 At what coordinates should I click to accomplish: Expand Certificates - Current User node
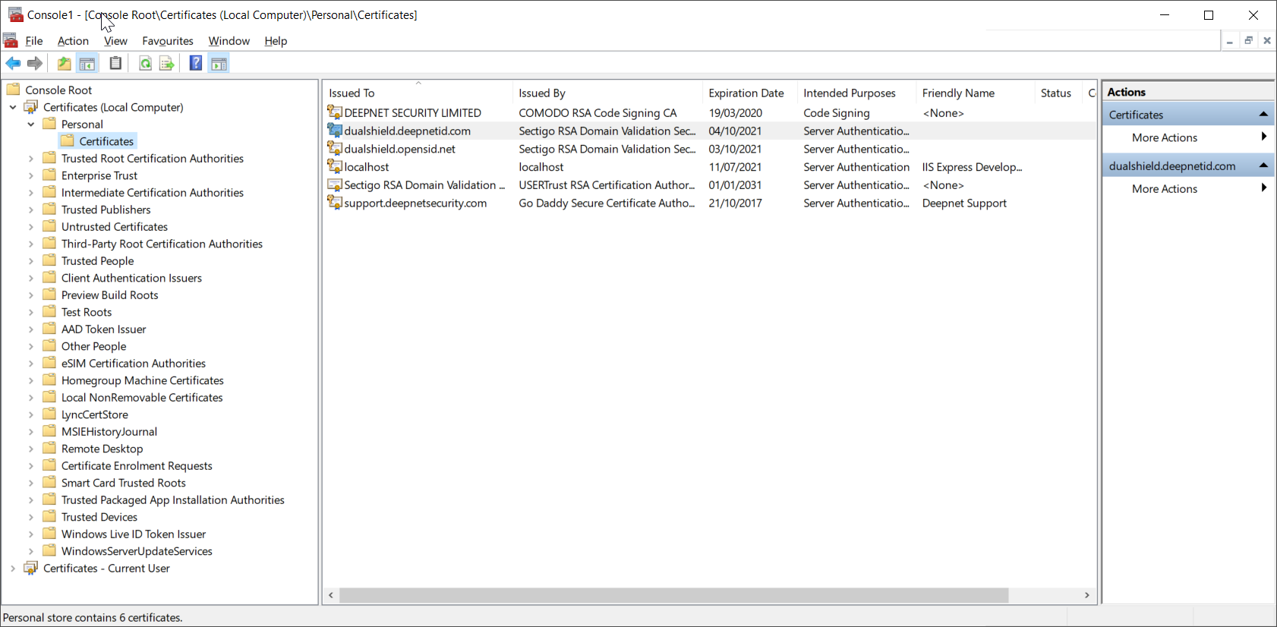pos(13,569)
